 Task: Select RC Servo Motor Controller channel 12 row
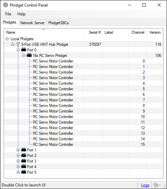(84, 128)
